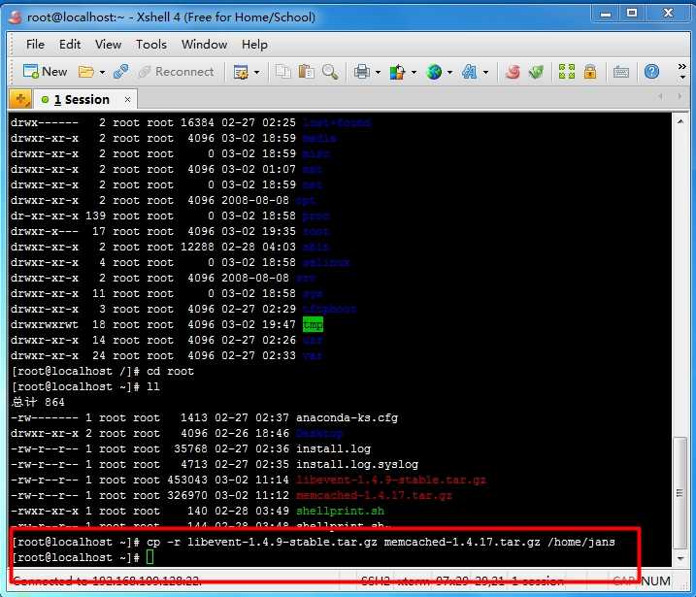Screen dimensions: 696x597
Task: Close the 1 Session tab
Action: pyautogui.click(x=127, y=99)
